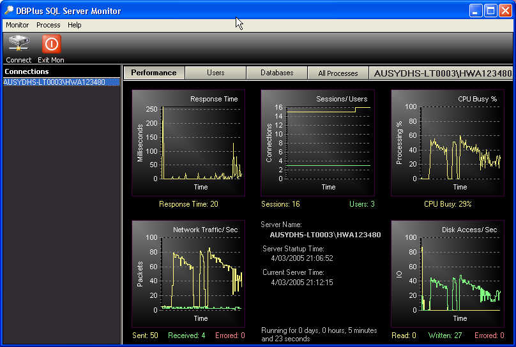This screenshot has width=516, height=347.
Task: Maximize the DBPlus SQL Server Monitor window
Action: 490,10
